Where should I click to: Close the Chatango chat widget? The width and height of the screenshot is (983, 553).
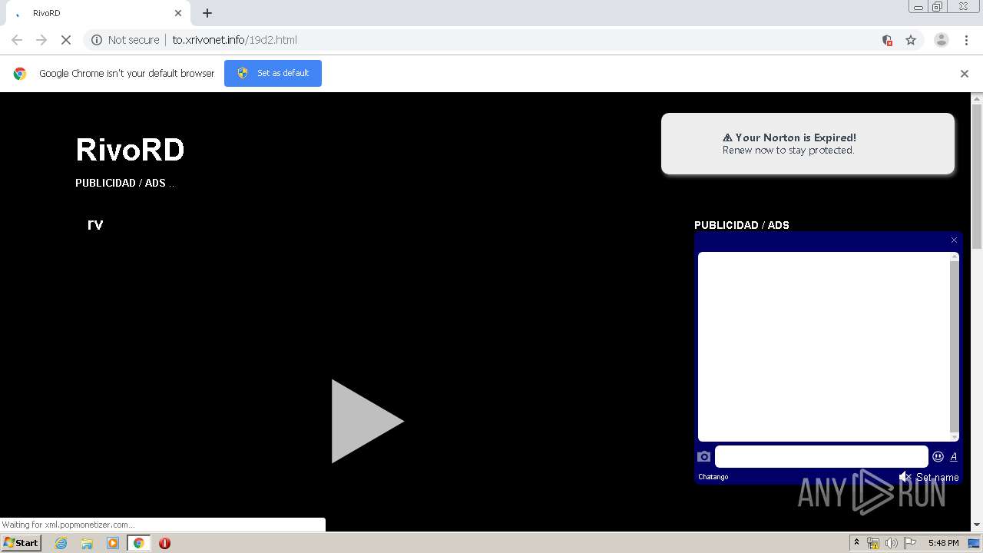pos(955,240)
